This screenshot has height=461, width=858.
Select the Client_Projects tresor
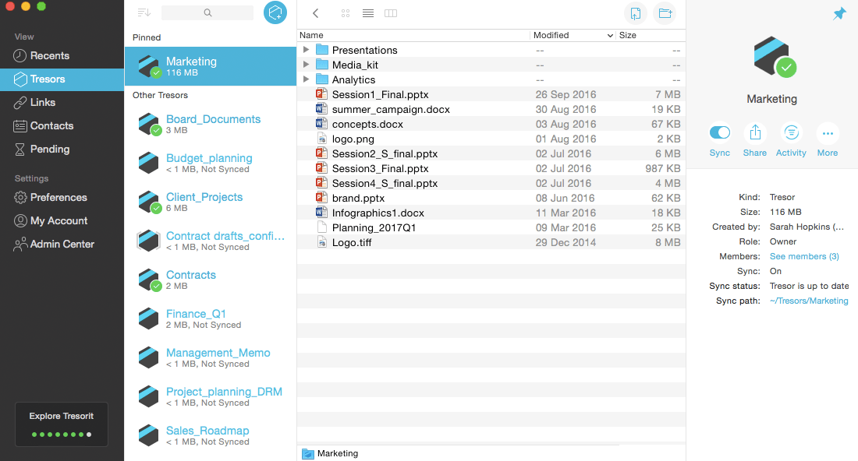pos(210,202)
